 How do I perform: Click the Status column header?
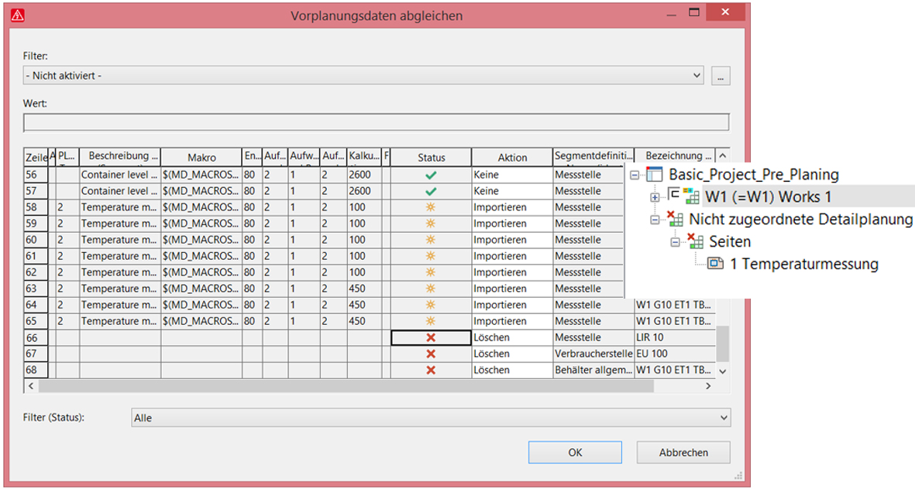coord(431,157)
